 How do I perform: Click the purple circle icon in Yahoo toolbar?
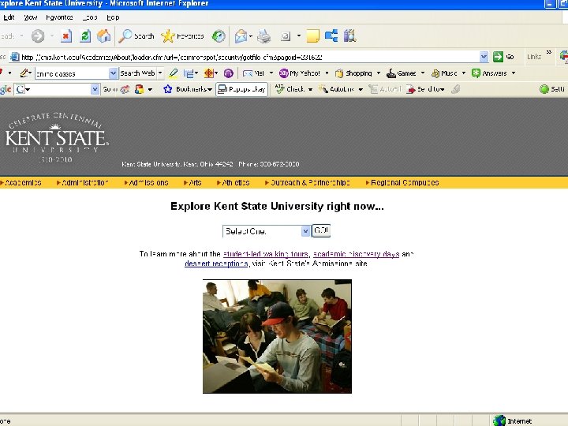click(x=228, y=73)
